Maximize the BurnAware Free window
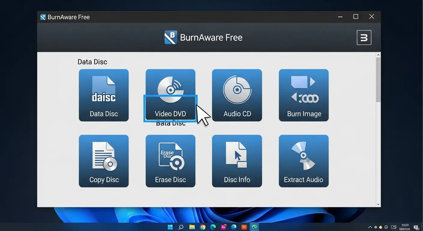 coord(356,17)
